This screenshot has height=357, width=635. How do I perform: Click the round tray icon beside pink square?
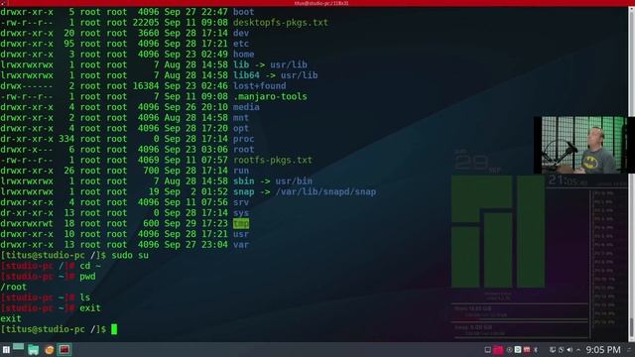(509, 350)
